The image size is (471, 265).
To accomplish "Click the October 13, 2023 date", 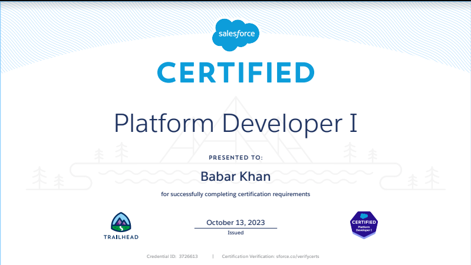I will point(236,223).
